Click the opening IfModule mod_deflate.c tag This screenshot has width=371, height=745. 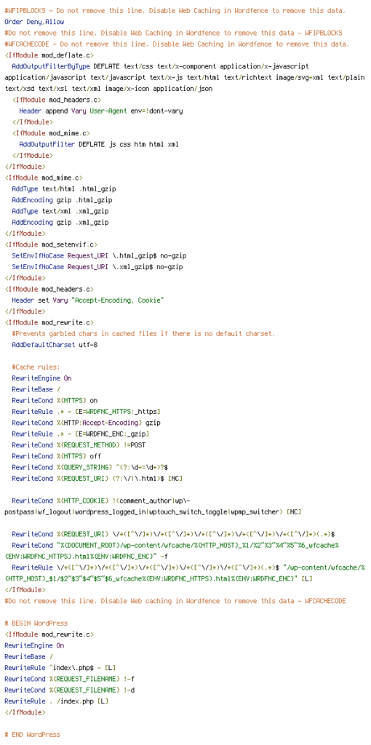click(x=46, y=55)
